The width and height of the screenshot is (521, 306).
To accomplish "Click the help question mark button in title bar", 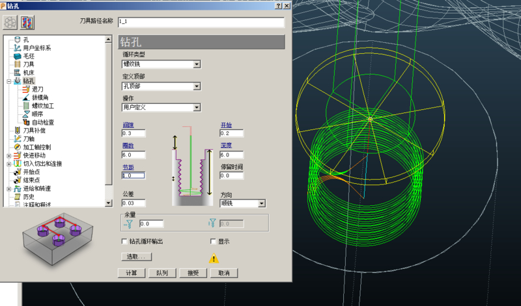I will [279, 6].
